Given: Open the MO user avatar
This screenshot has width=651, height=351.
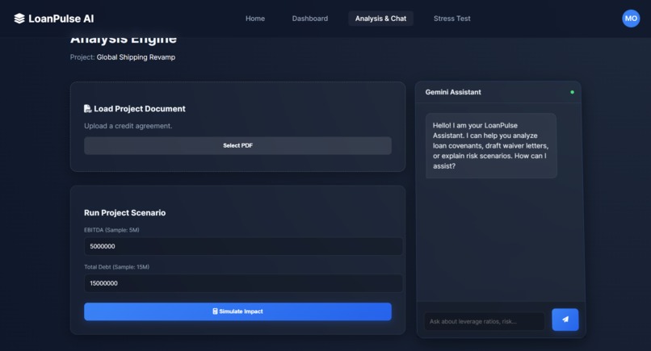Looking at the screenshot, I should tap(631, 19).
